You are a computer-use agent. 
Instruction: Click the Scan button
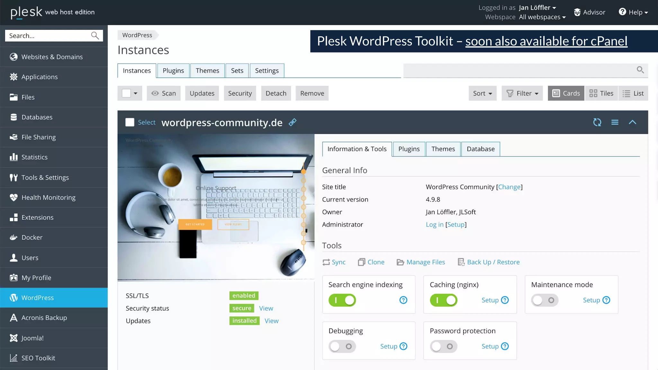(164, 93)
